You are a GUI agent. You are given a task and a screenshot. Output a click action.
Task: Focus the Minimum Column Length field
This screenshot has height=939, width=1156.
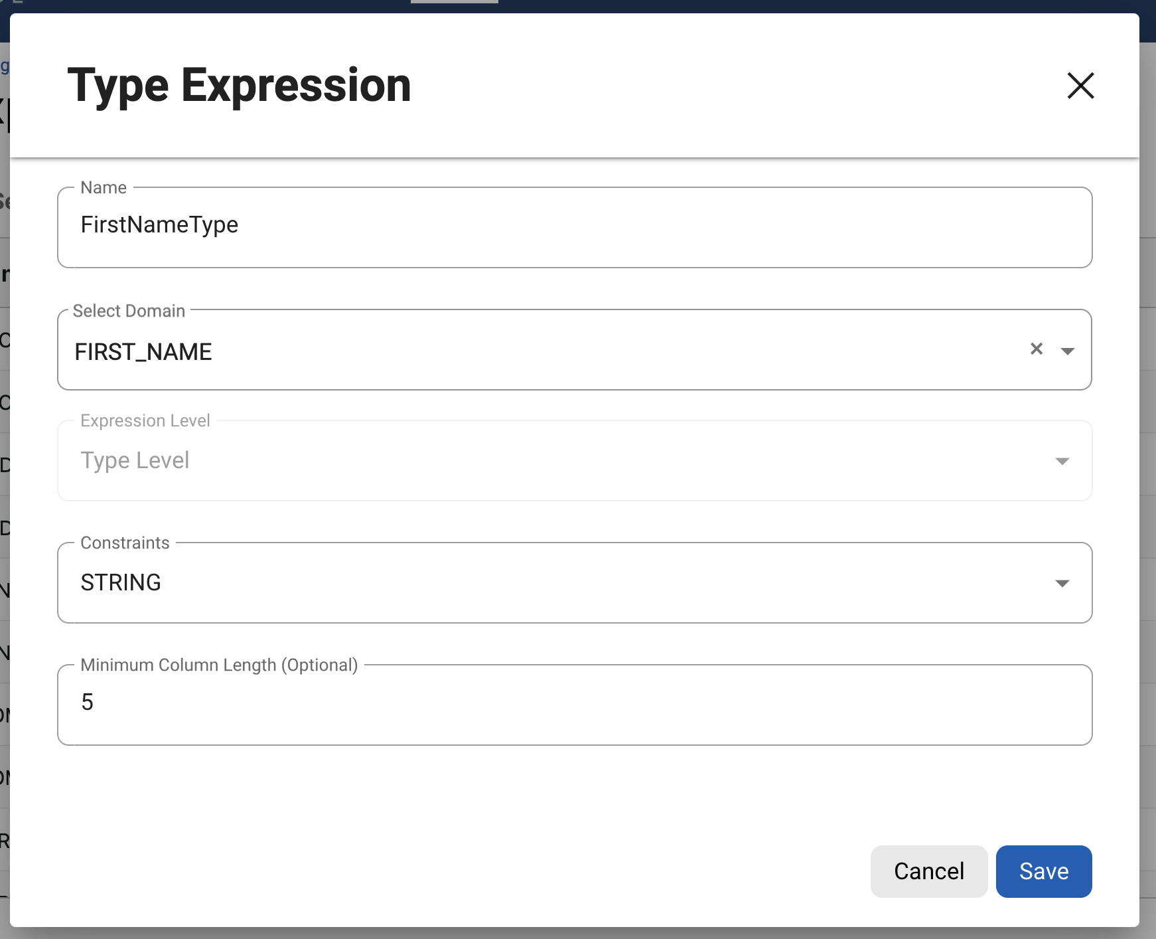point(574,704)
